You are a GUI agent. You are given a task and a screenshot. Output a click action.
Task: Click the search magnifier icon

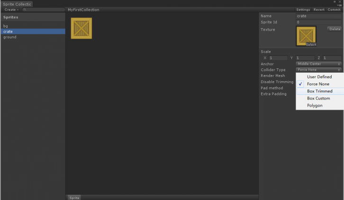click(x=25, y=9)
